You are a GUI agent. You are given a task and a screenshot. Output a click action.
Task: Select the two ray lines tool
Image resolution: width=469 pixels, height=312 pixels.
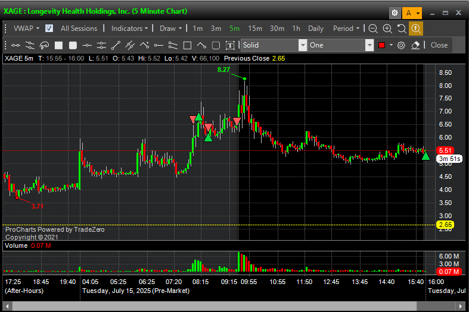[173, 45]
